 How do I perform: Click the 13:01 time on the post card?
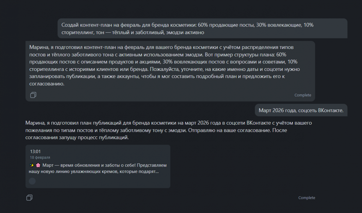tap(35, 151)
